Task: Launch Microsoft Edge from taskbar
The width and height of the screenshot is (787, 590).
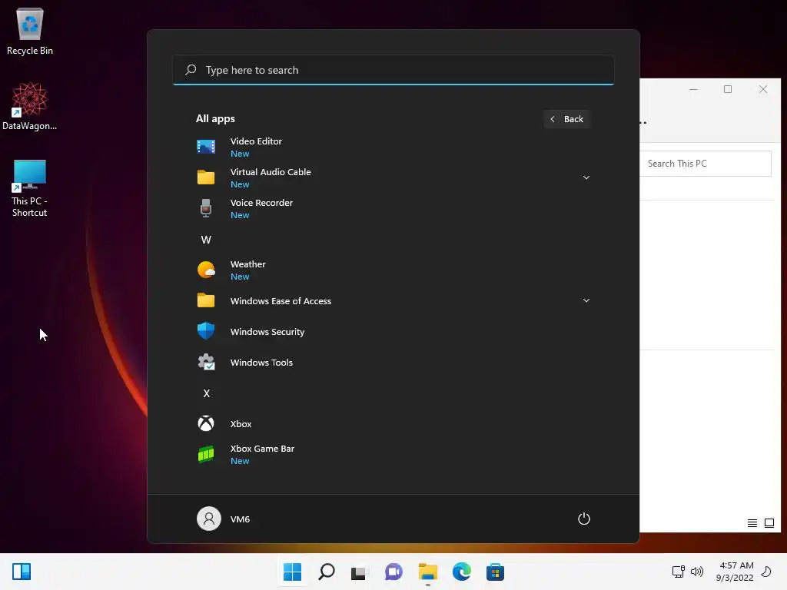Action: 461,572
